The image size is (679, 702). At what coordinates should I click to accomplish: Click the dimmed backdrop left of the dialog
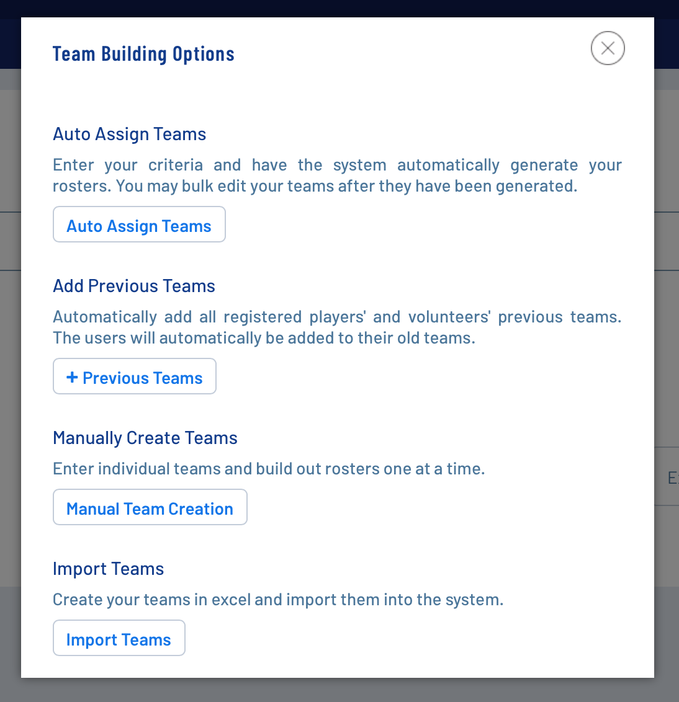(10, 372)
